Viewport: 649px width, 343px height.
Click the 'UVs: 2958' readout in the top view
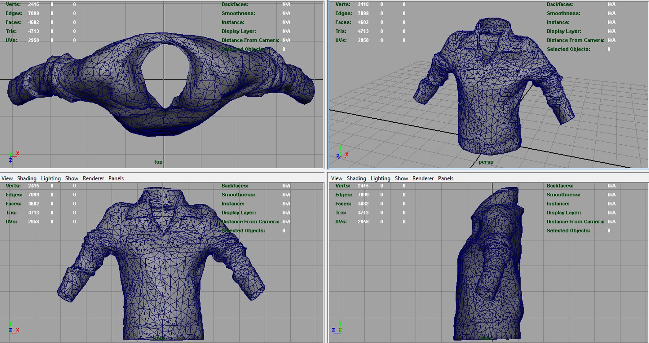coord(22,40)
